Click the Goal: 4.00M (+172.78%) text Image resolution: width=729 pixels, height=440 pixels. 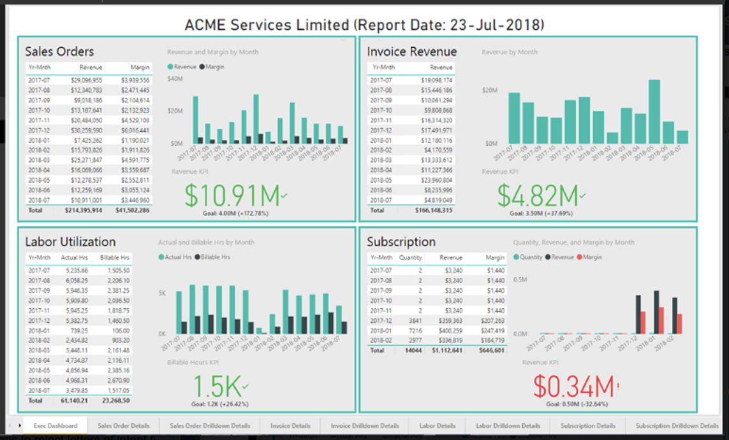tap(236, 213)
